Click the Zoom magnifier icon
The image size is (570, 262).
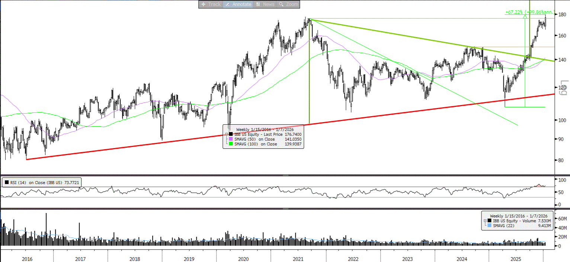282,4
